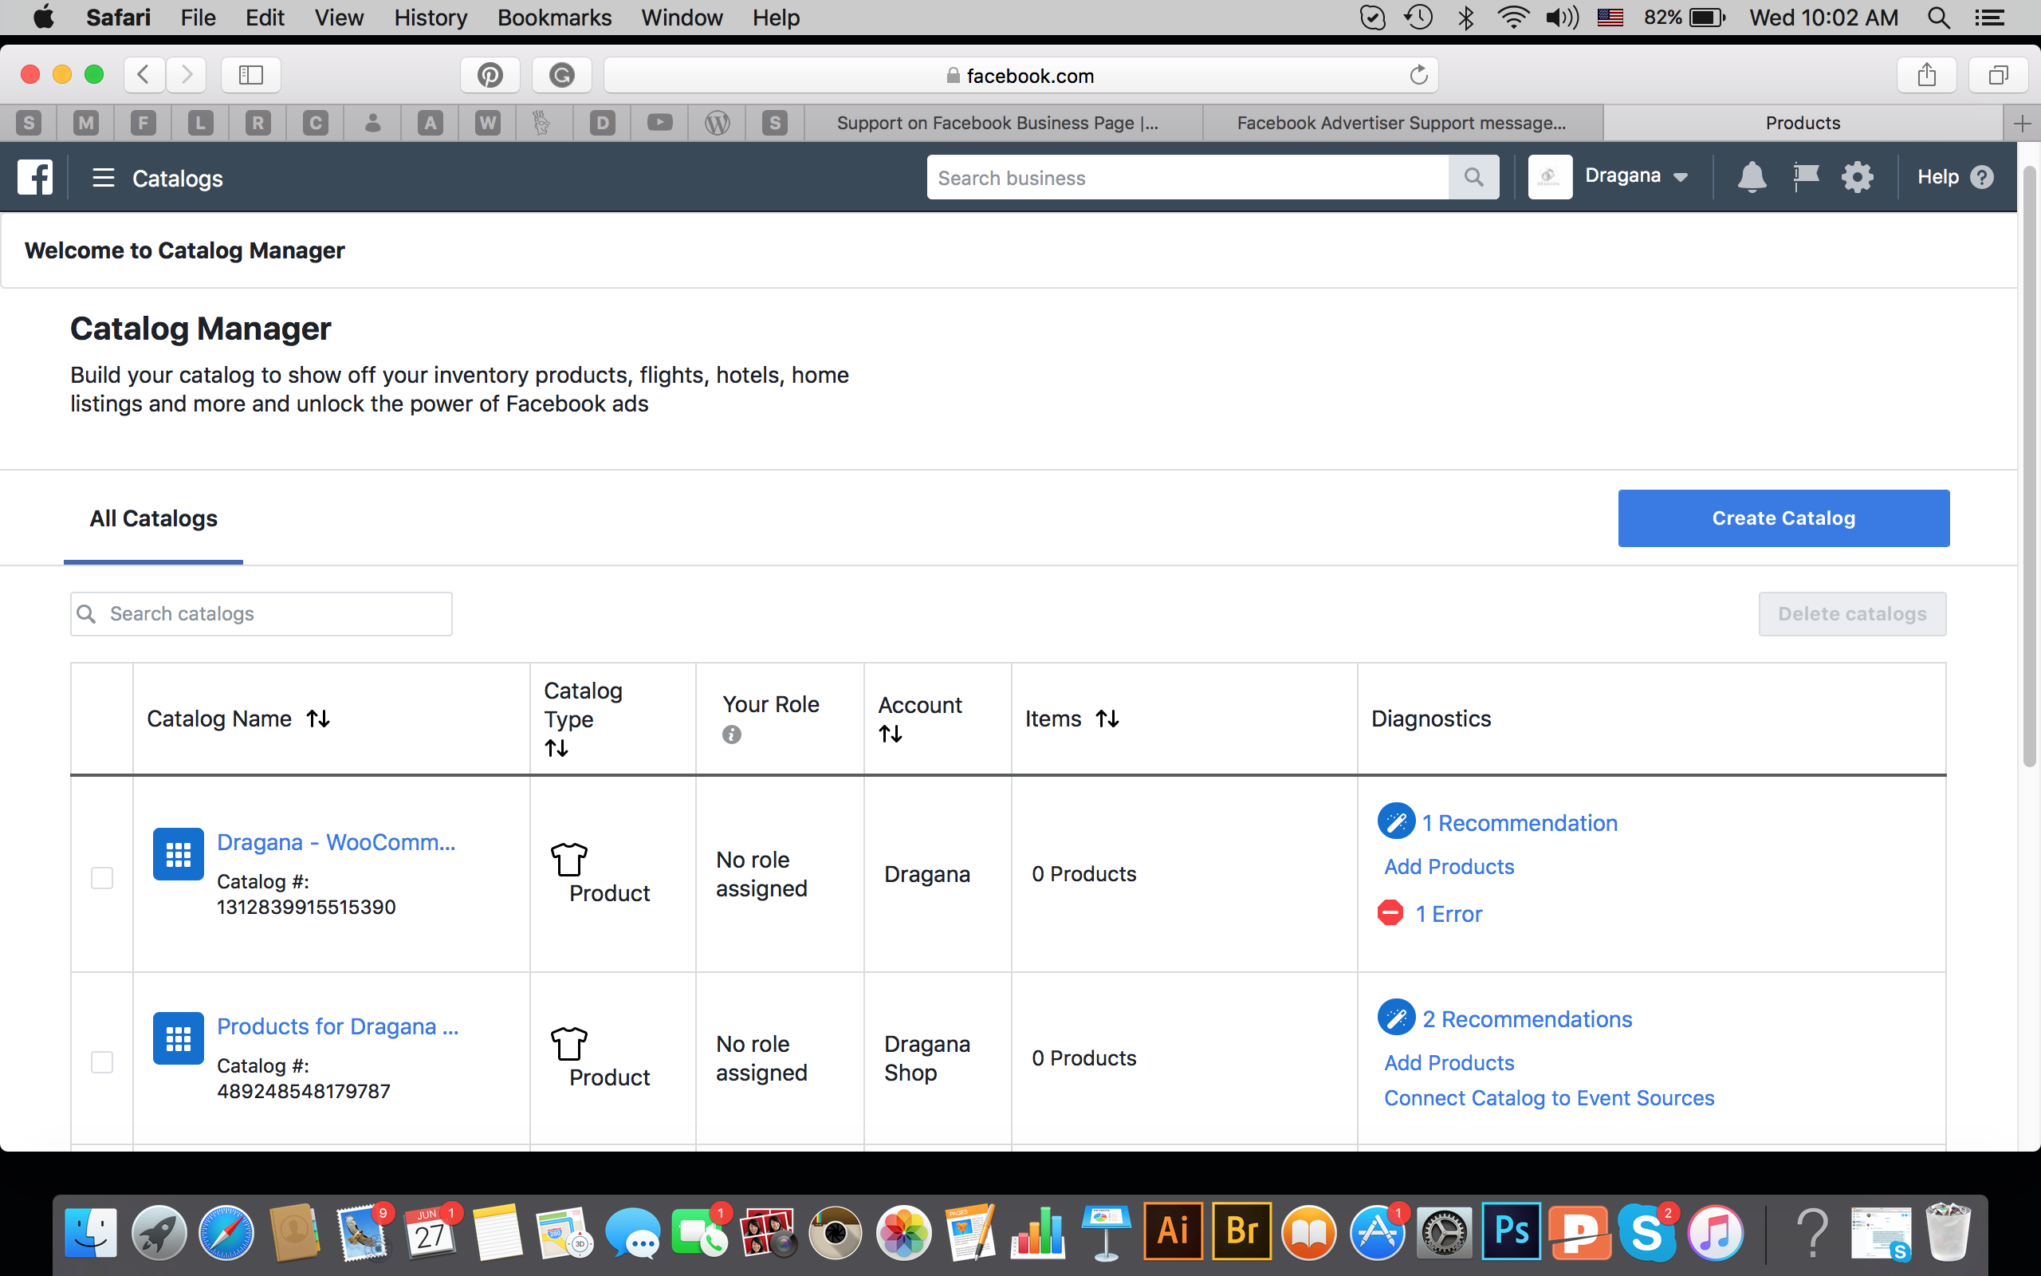Open Business settings gear icon

(x=1857, y=177)
